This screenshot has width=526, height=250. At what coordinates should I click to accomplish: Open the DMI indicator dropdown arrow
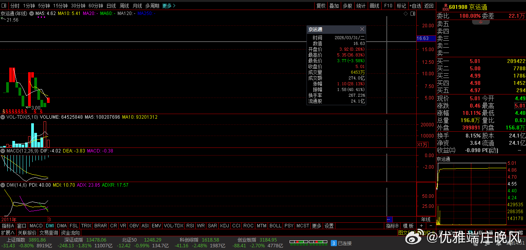click(x=3, y=185)
